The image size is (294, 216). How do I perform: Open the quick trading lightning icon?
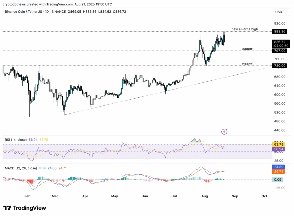[224, 132]
